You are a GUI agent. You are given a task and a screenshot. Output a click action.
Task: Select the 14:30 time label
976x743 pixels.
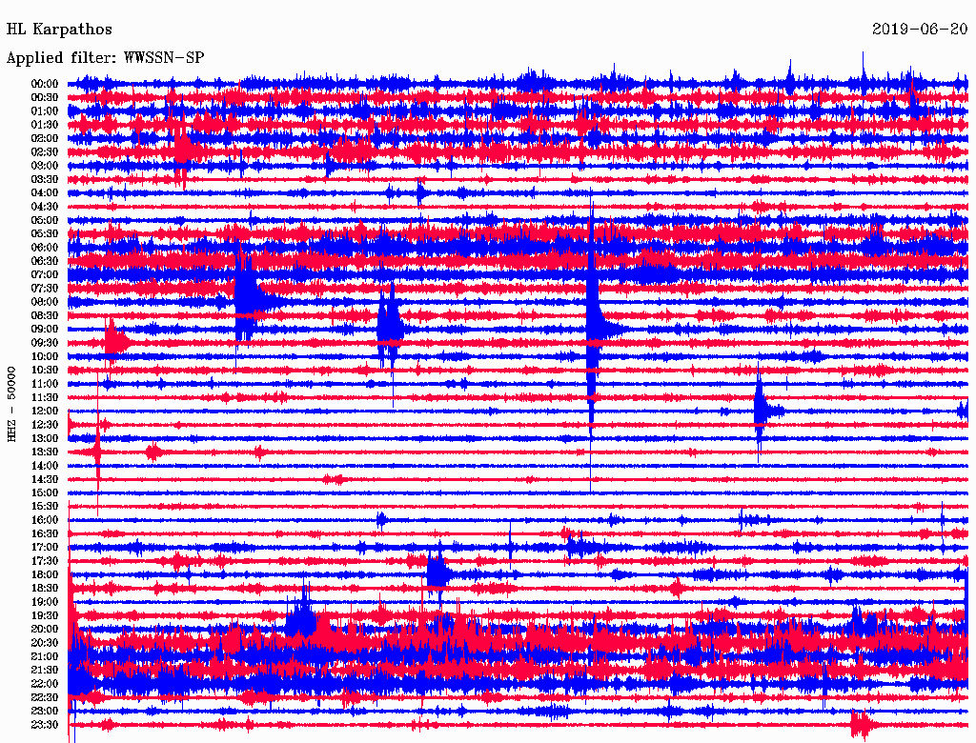pyautogui.click(x=45, y=479)
